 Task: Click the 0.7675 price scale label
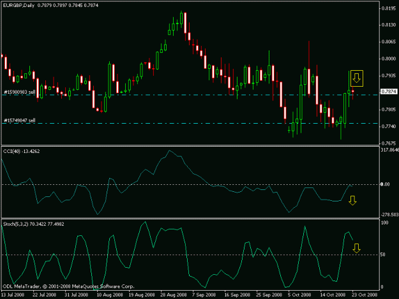pos(389,143)
